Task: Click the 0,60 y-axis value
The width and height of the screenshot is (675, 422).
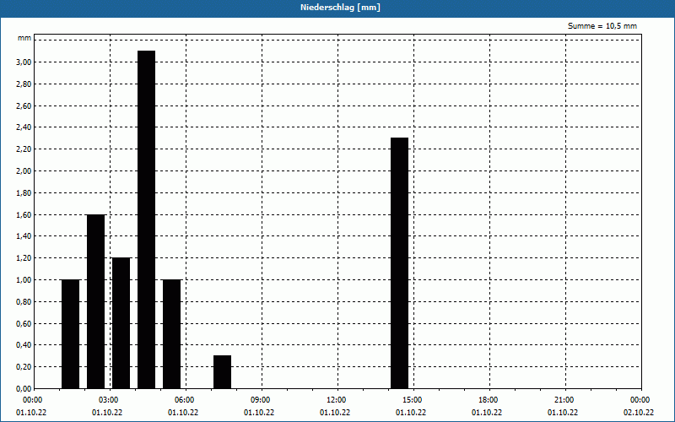Action: (x=24, y=323)
